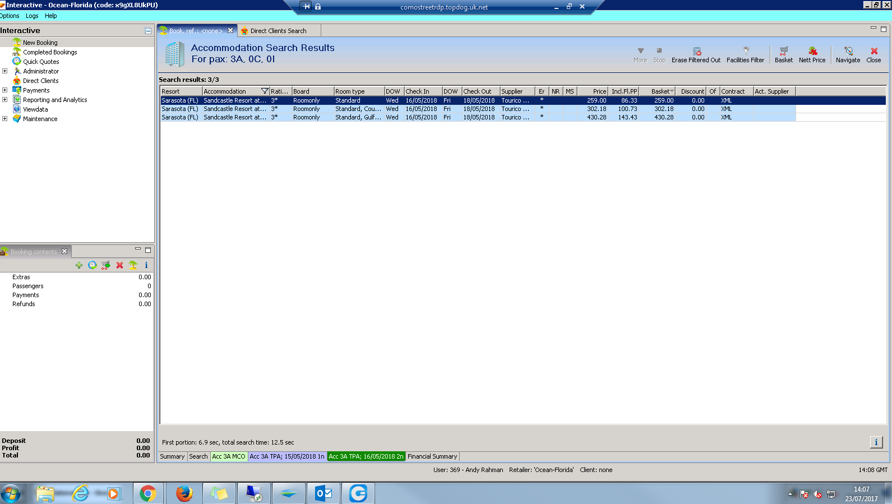The image size is (892, 504).
Task: Maximize the Booking contents panel
Action: pos(148,249)
